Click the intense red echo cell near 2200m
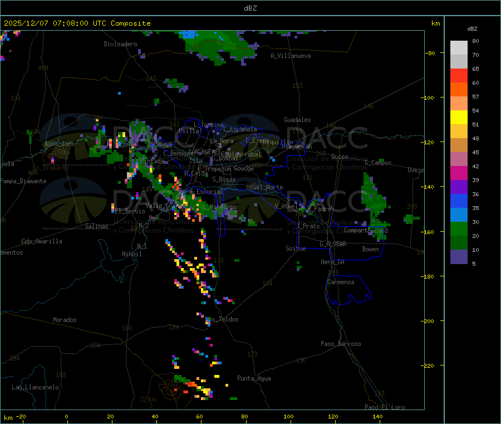The width and height of the screenshot is (501, 424). click(191, 384)
